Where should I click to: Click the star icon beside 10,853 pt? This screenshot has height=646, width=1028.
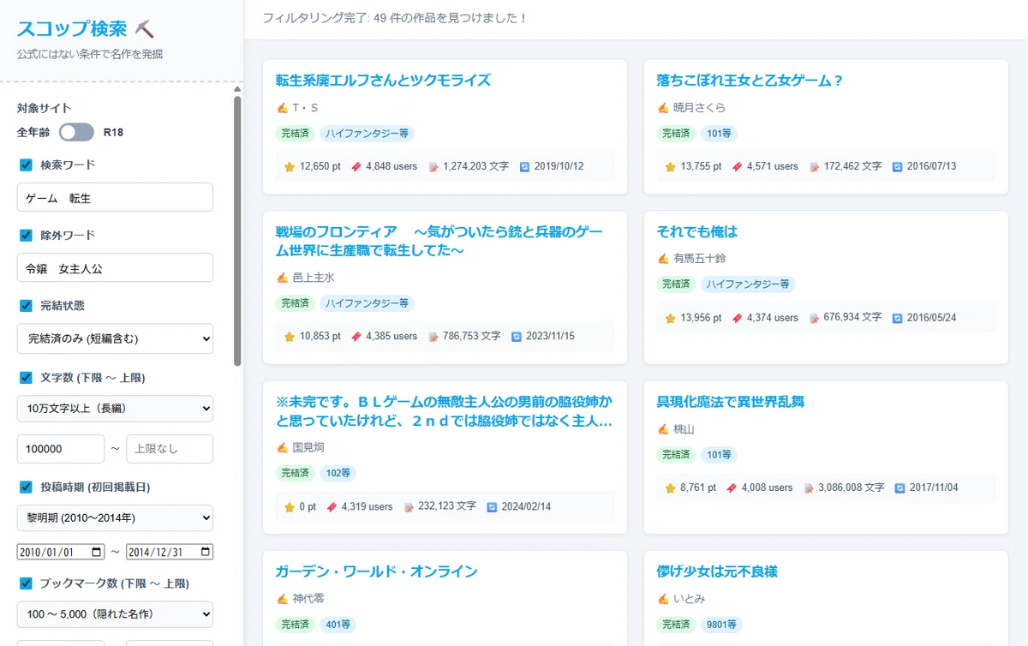pos(290,336)
